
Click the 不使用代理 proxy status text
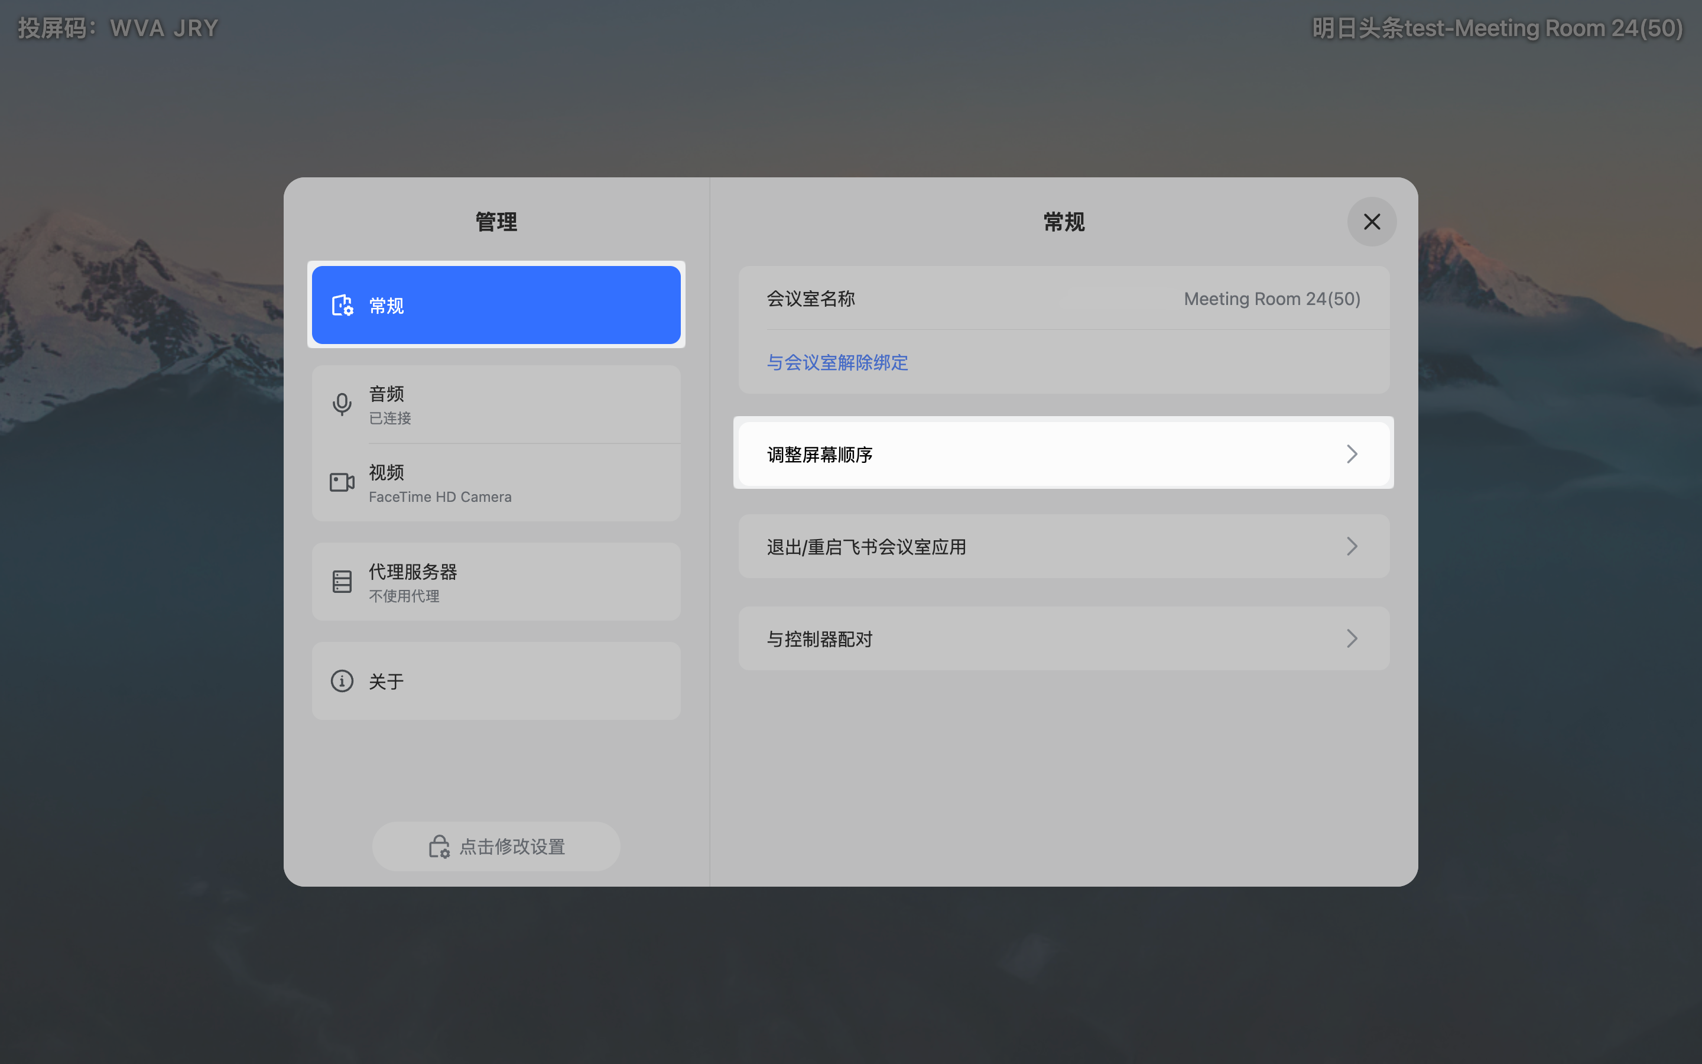(x=404, y=596)
